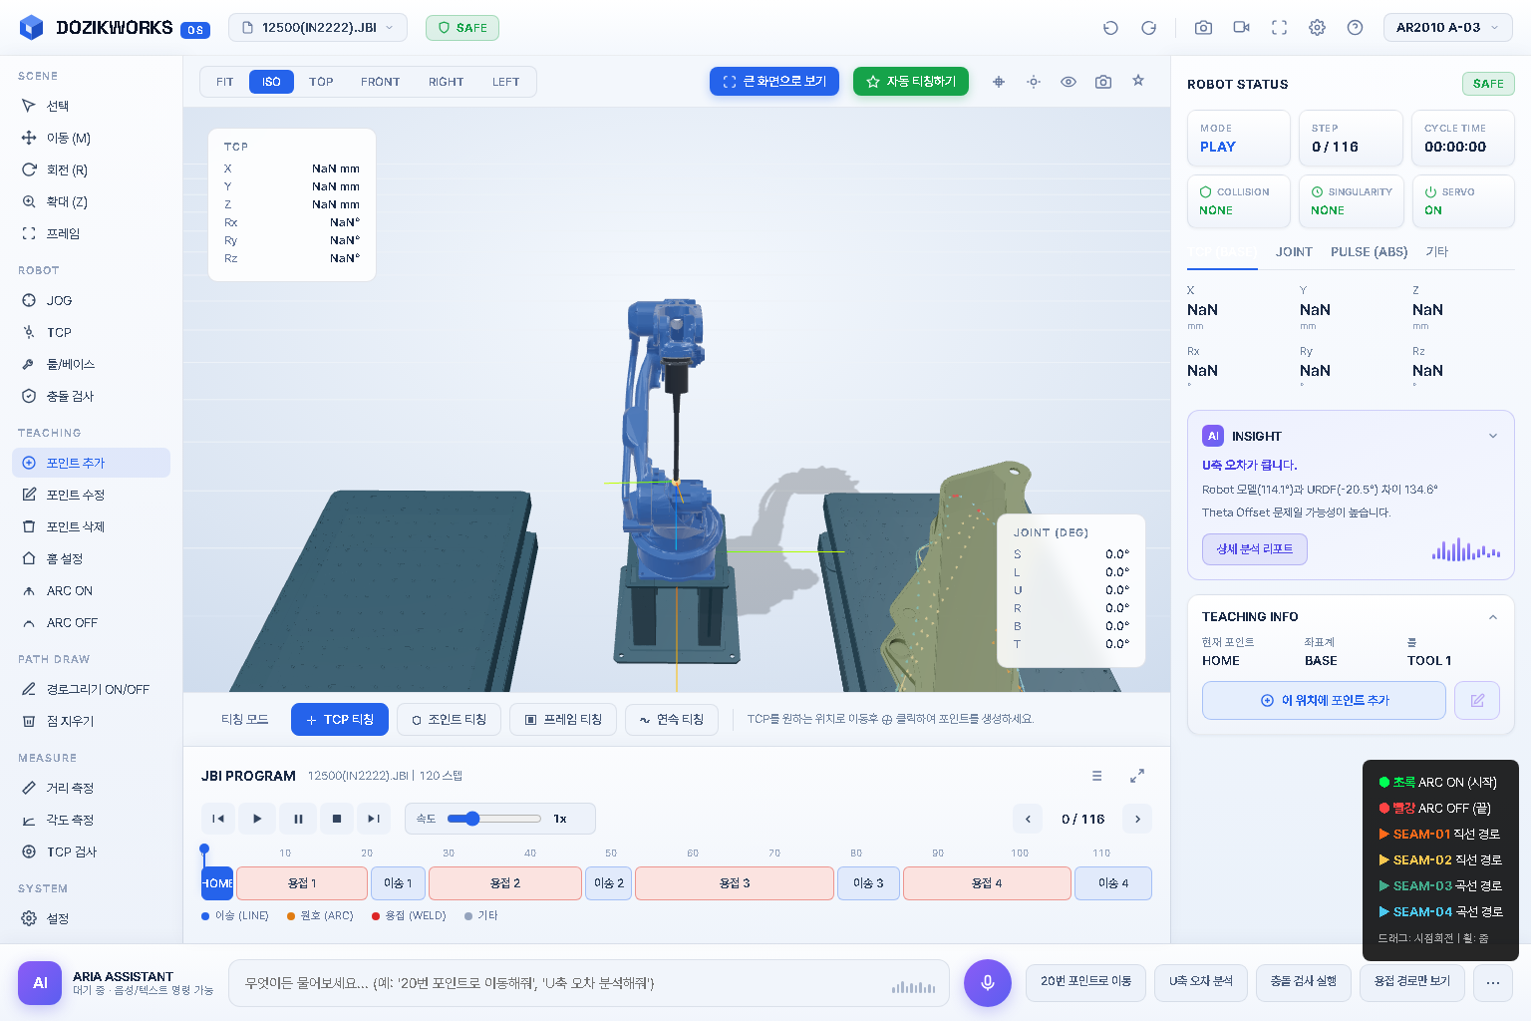Expand the JBI PROGRAM panel arrows
Viewport: 1531px width, 1021px height.
1137,776
